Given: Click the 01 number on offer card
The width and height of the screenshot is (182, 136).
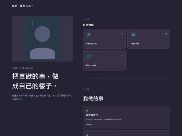Looking at the screenshot, I should [87, 111].
